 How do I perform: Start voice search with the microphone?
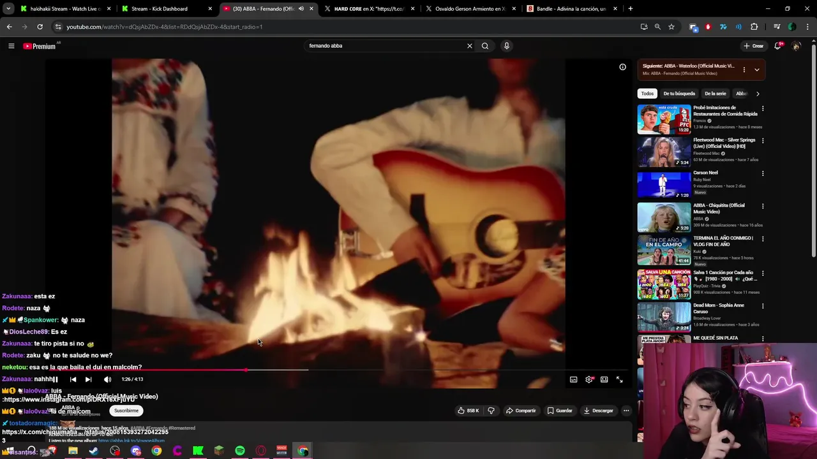pos(507,46)
